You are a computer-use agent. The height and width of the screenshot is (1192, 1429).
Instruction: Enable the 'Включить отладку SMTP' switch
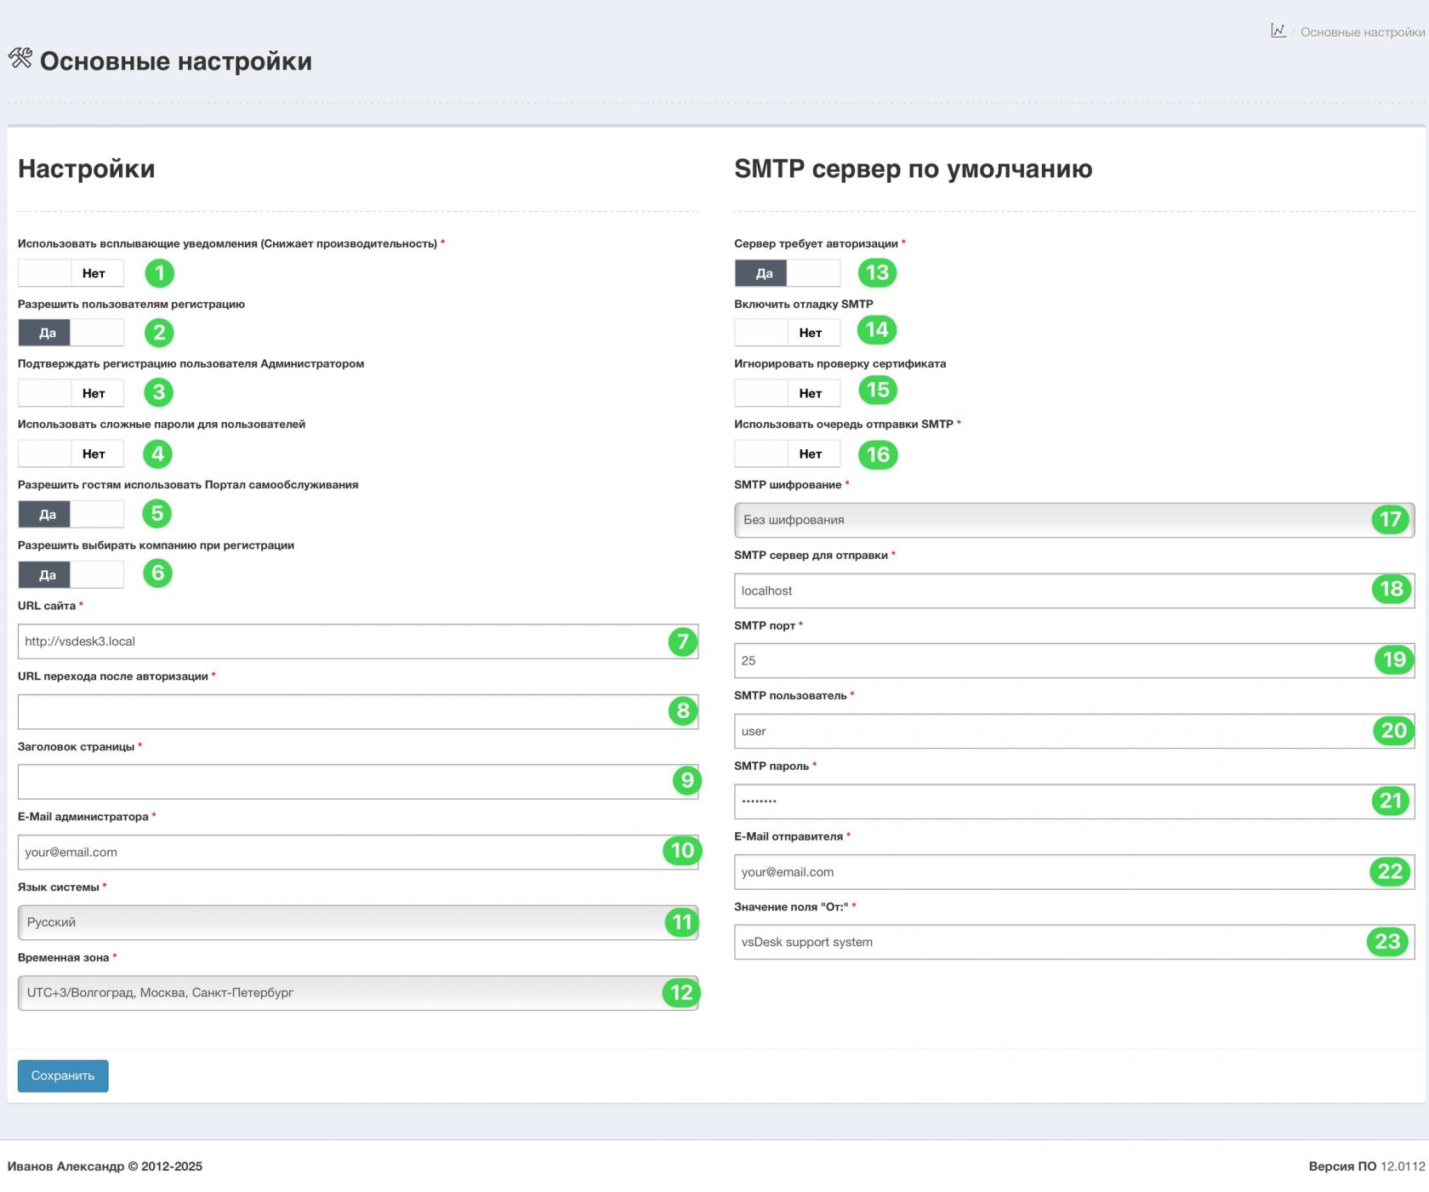pyautogui.click(x=787, y=333)
